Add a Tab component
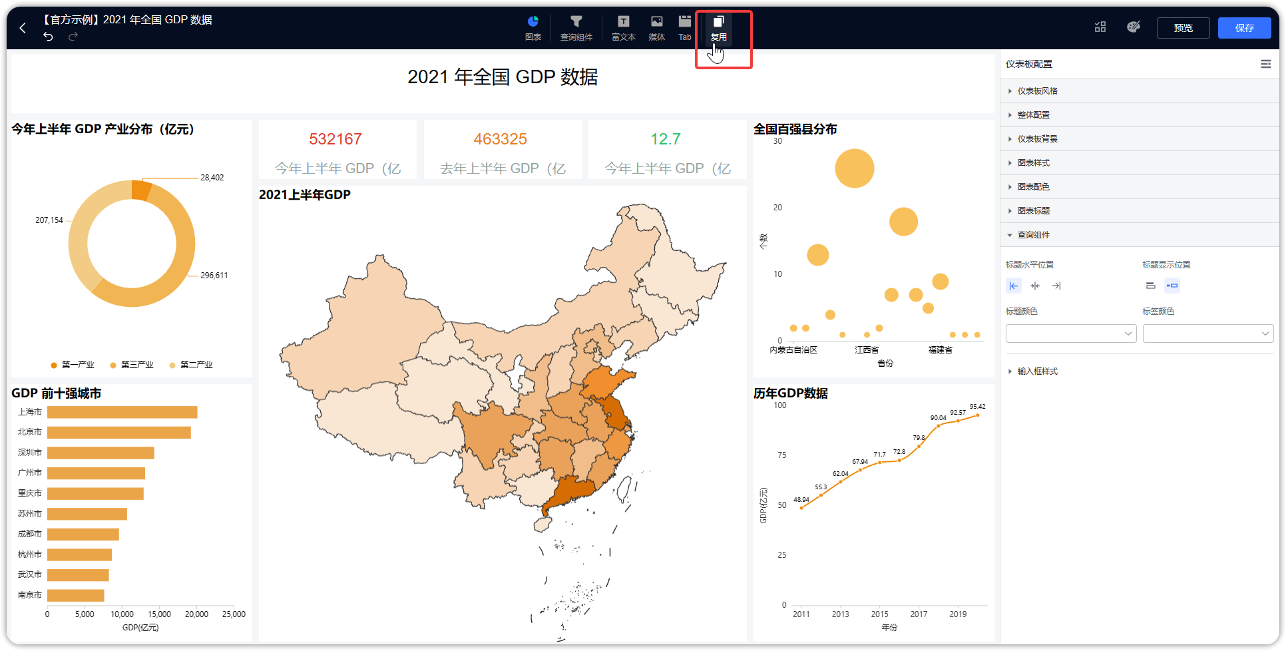This screenshot has height=651, width=1286. coord(685,28)
